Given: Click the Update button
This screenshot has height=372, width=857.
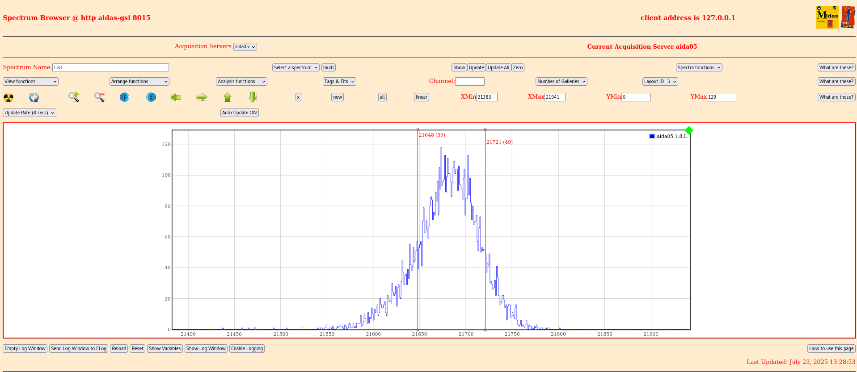Looking at the screenshot, I should point(477,67).
